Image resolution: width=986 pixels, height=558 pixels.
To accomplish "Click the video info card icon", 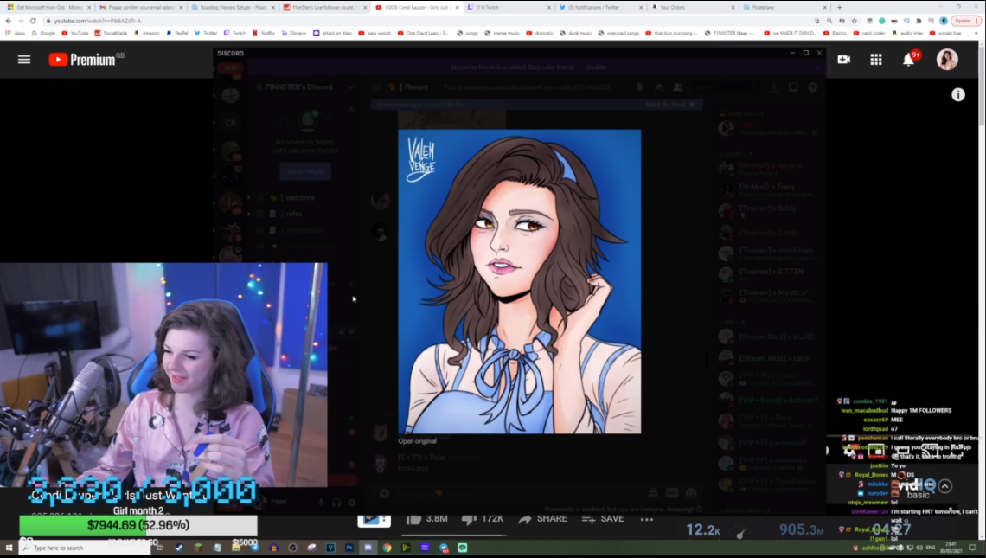I will [x=957, y=95].
